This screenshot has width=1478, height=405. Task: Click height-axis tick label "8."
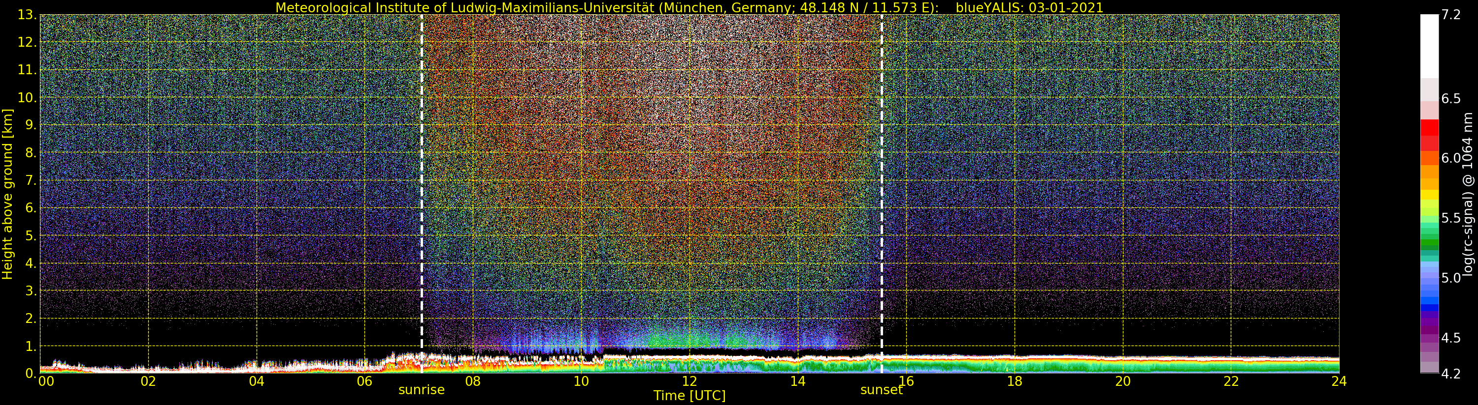31,153
